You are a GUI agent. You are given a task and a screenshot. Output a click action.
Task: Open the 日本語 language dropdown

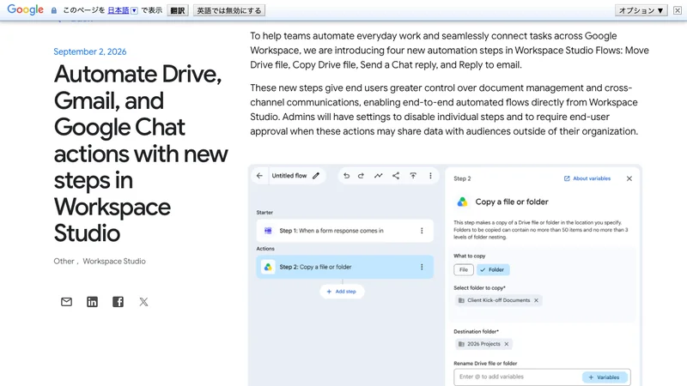(x=123, y=10)
